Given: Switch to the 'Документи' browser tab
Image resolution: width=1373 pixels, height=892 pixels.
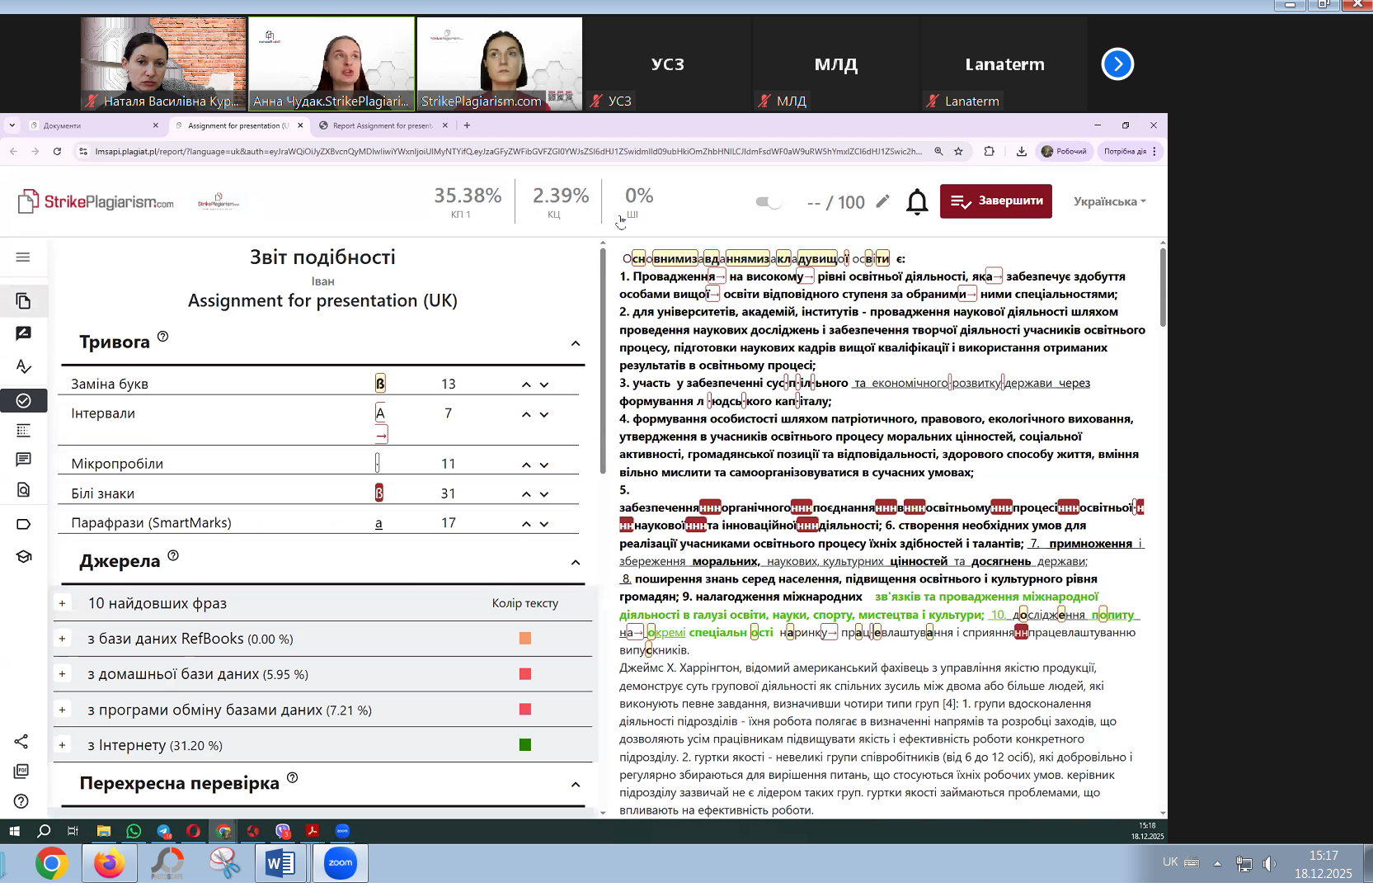Looking at the screenshot, I should [x=92, y=125].
